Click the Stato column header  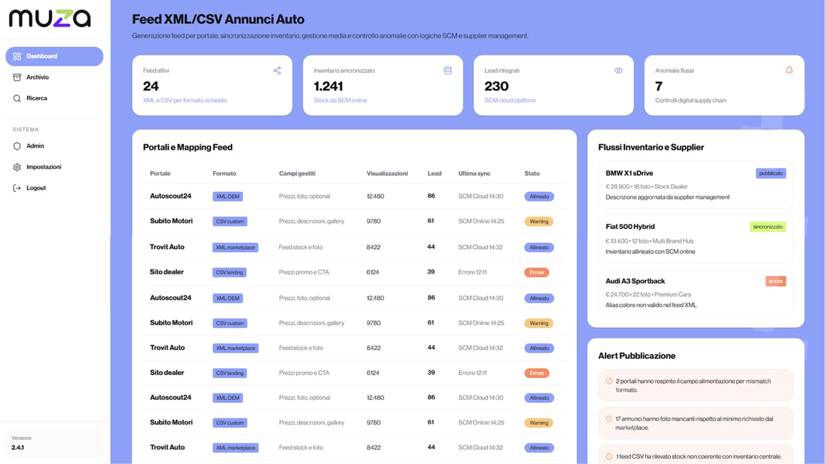tap(532, 173)
